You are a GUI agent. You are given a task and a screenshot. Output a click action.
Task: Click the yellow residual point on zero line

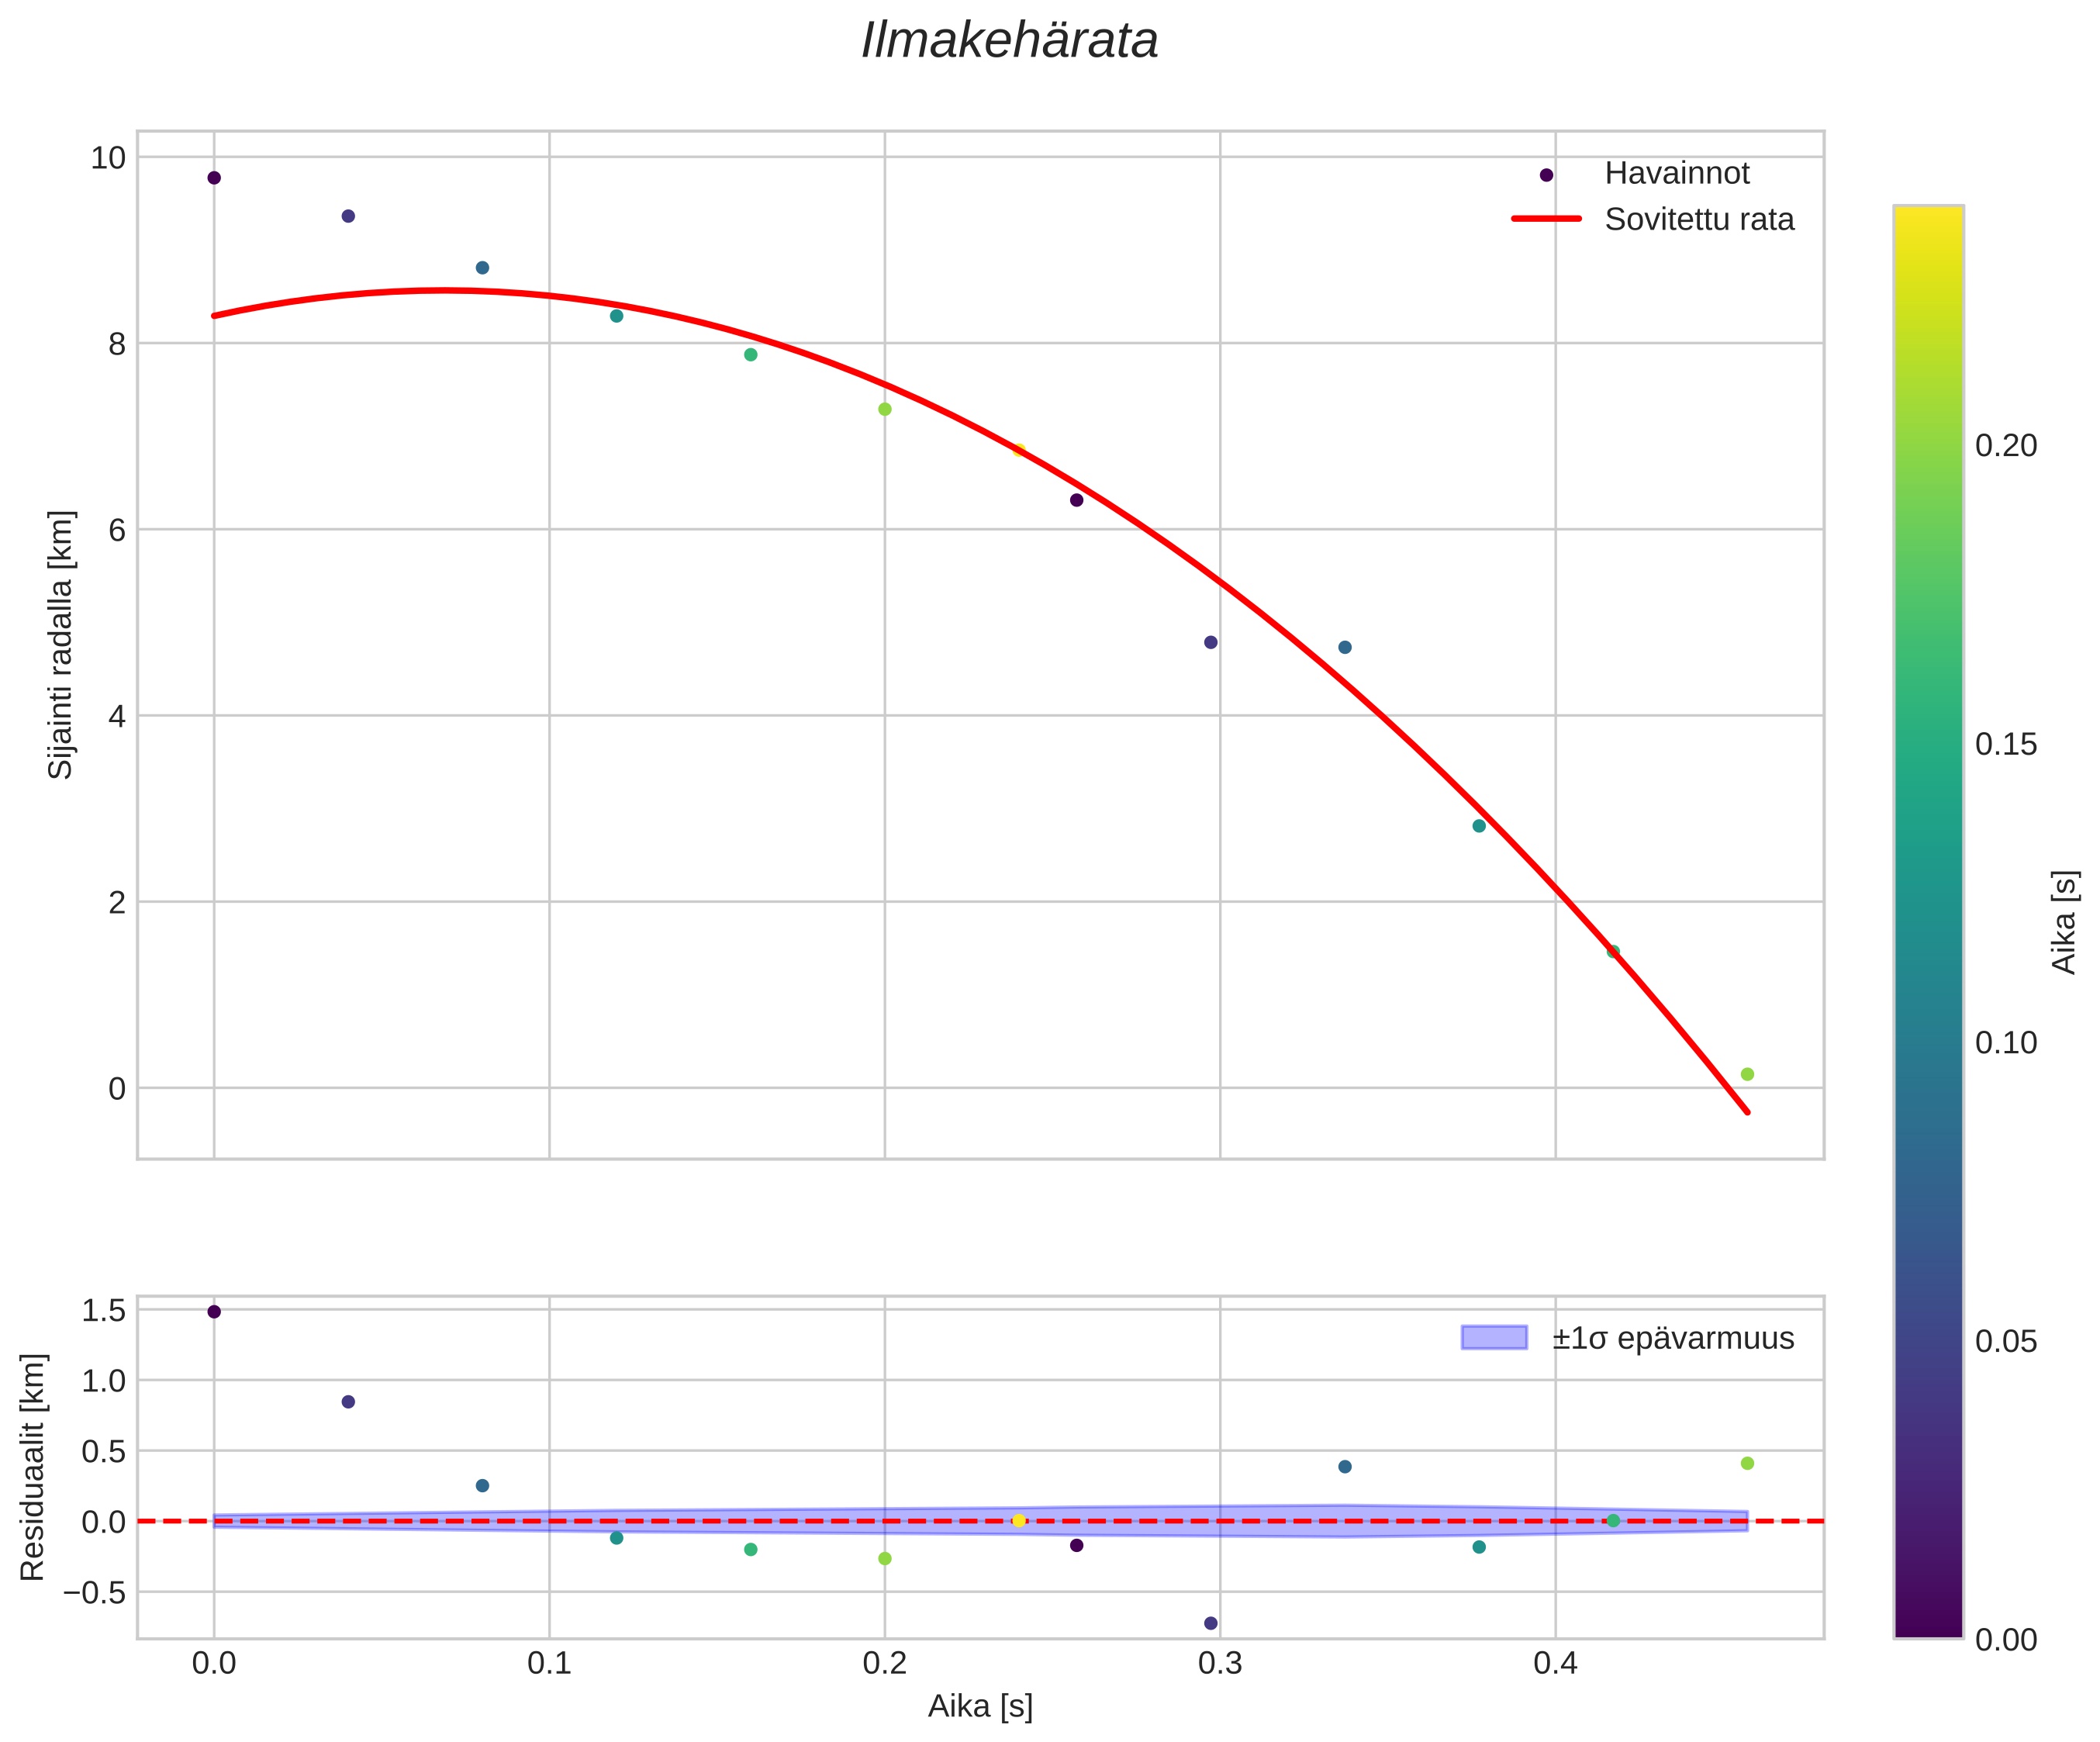1018,1521
